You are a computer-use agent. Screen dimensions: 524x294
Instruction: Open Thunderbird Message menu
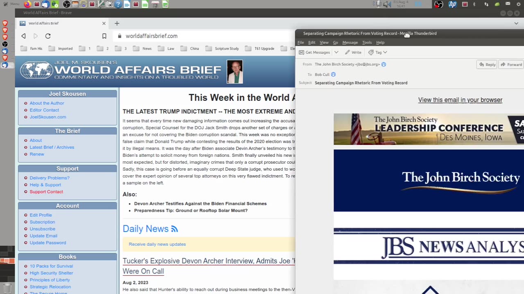[x=350, y=42]
